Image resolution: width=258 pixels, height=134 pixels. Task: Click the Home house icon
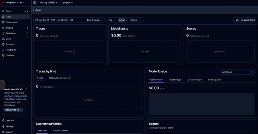(3, 17)
